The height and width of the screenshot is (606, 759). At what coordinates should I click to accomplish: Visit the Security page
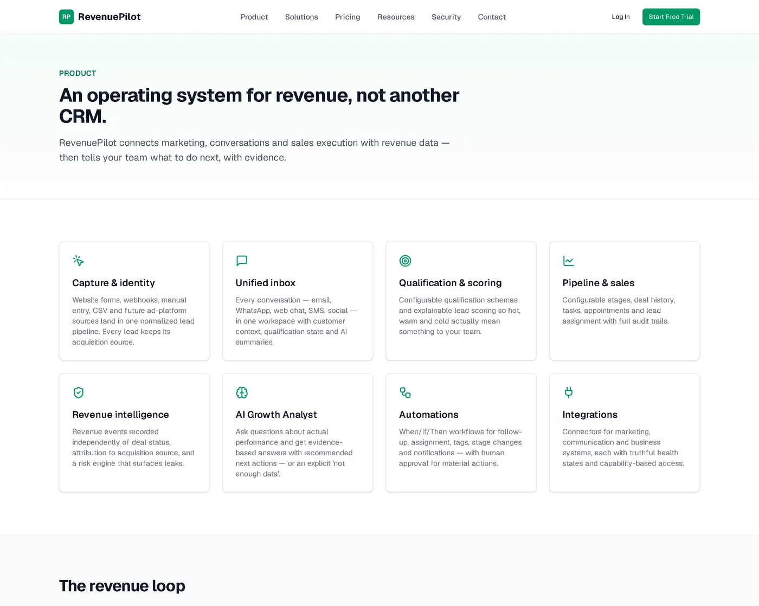[x=446, y=17]
